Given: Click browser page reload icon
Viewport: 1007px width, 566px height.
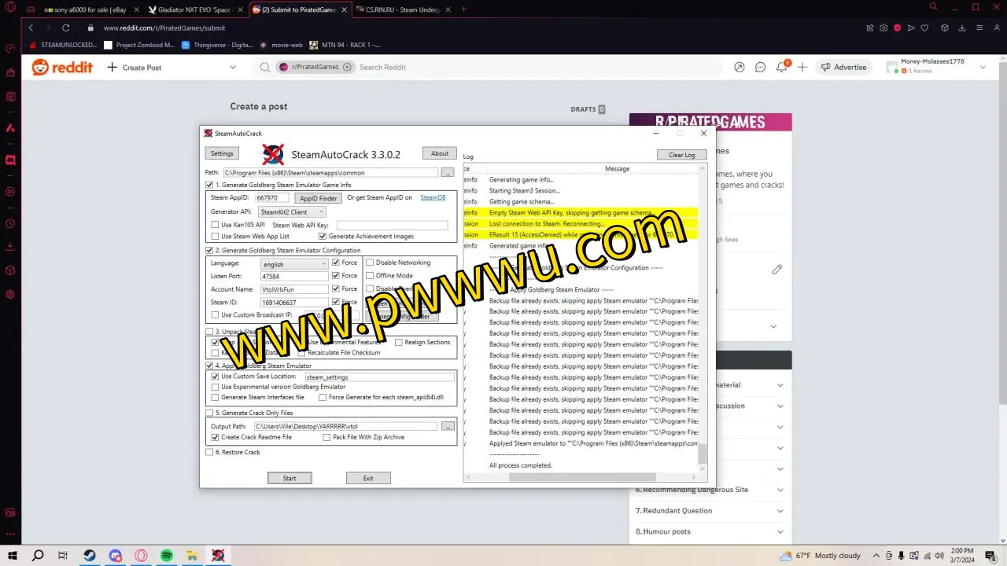Looking at the screenshot, I should coord(66,28).
